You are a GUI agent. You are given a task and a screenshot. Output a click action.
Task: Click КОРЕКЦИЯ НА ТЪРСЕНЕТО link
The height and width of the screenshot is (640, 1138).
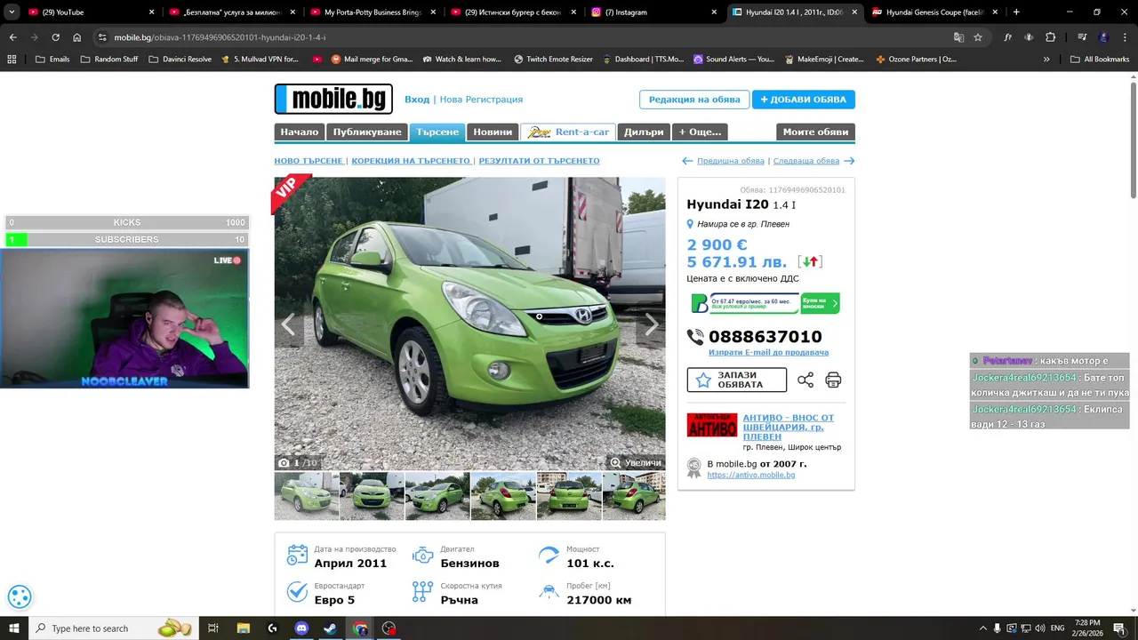pos(411,161)
